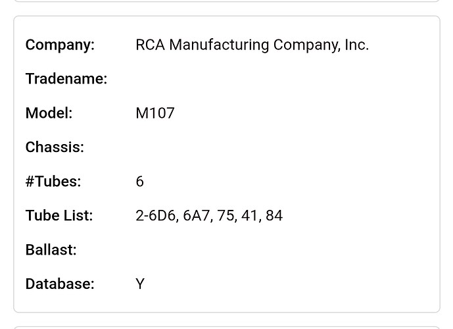Click "Inc." at end of company name
This screenshot has height=329, width=453.
(356, 45)
